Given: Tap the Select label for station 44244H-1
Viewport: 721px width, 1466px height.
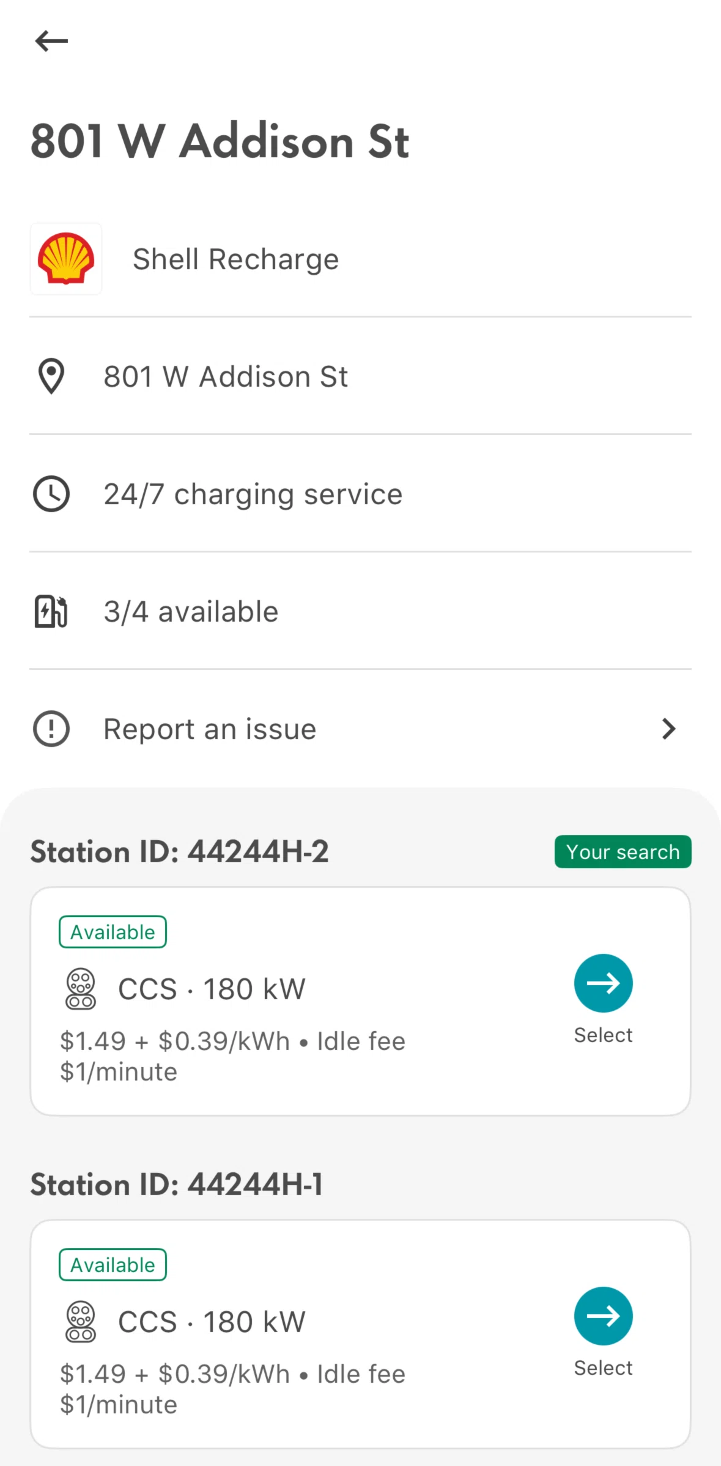Looking at the screenshot, I should tap(603, 1367).
